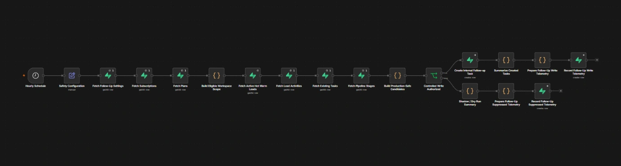621x166 pixels.
Task: Open the Build Eligible Workspace Scope code node
Action: coord(216,75)
